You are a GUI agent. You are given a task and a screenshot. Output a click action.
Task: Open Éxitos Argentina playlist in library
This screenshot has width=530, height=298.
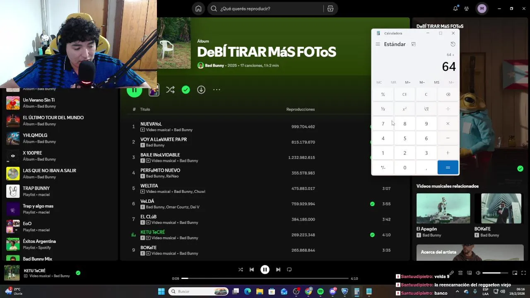(x=60, y=244)
